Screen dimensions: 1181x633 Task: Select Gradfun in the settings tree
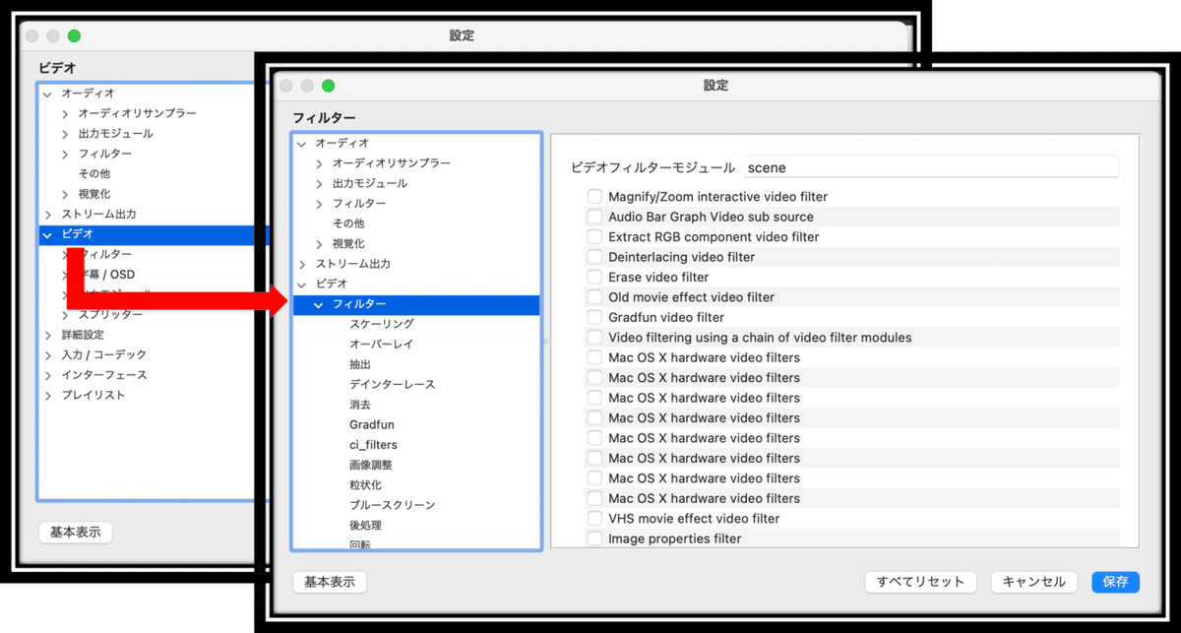[x=372, y=425]
